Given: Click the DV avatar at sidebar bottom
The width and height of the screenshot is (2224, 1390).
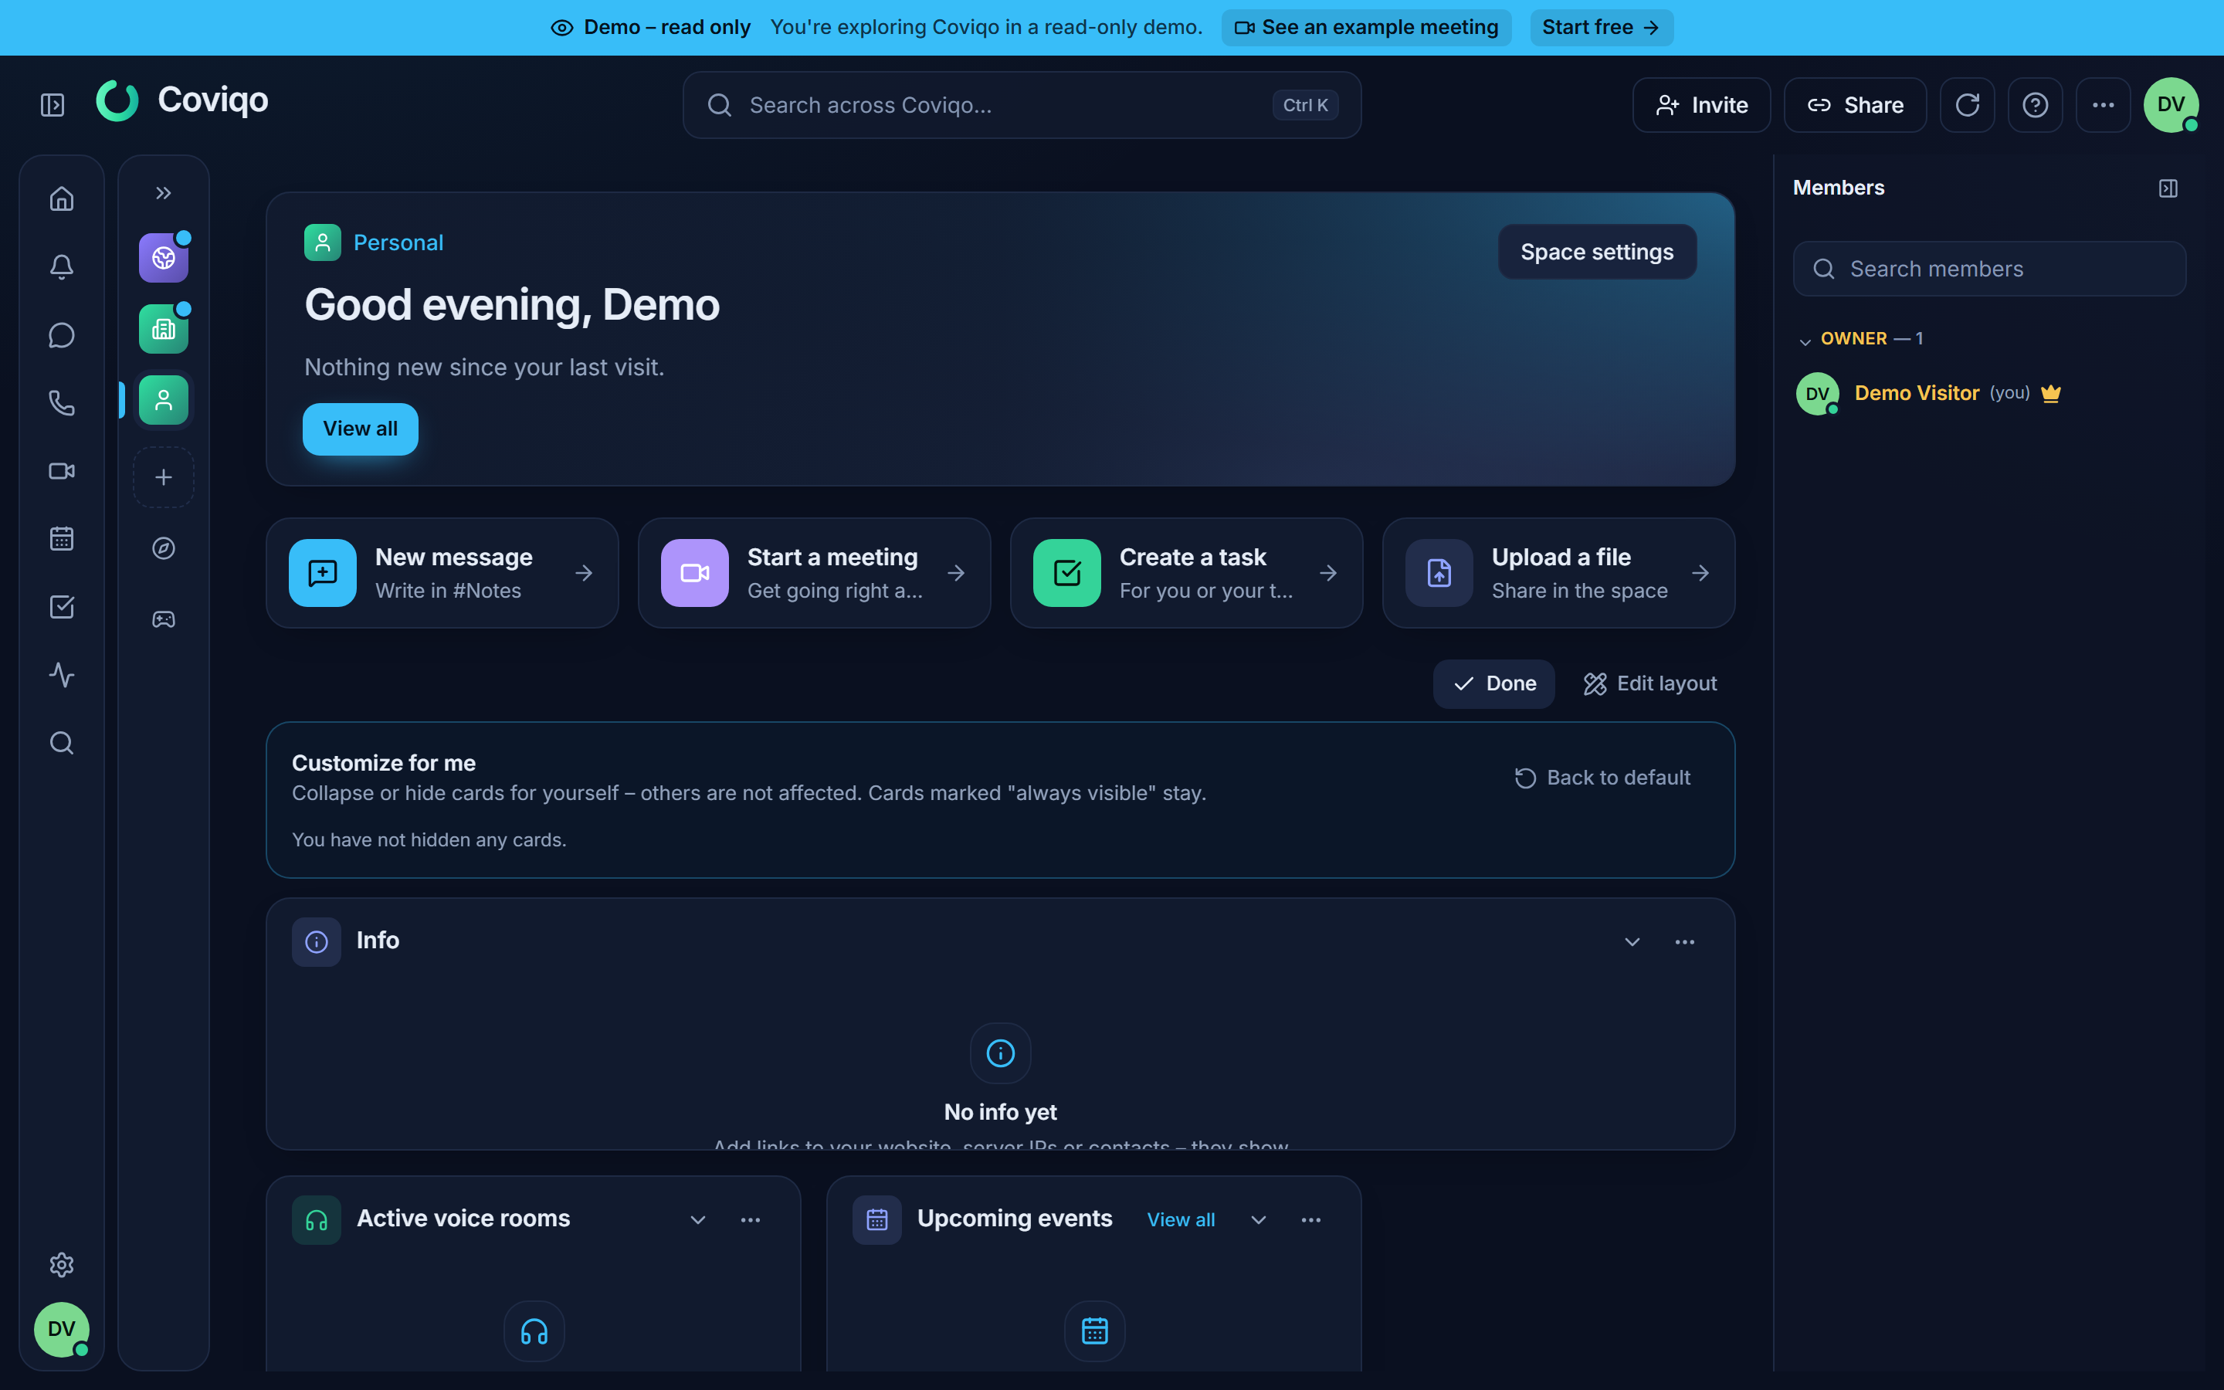Looking at the screenshot, I should (62, 1329).
